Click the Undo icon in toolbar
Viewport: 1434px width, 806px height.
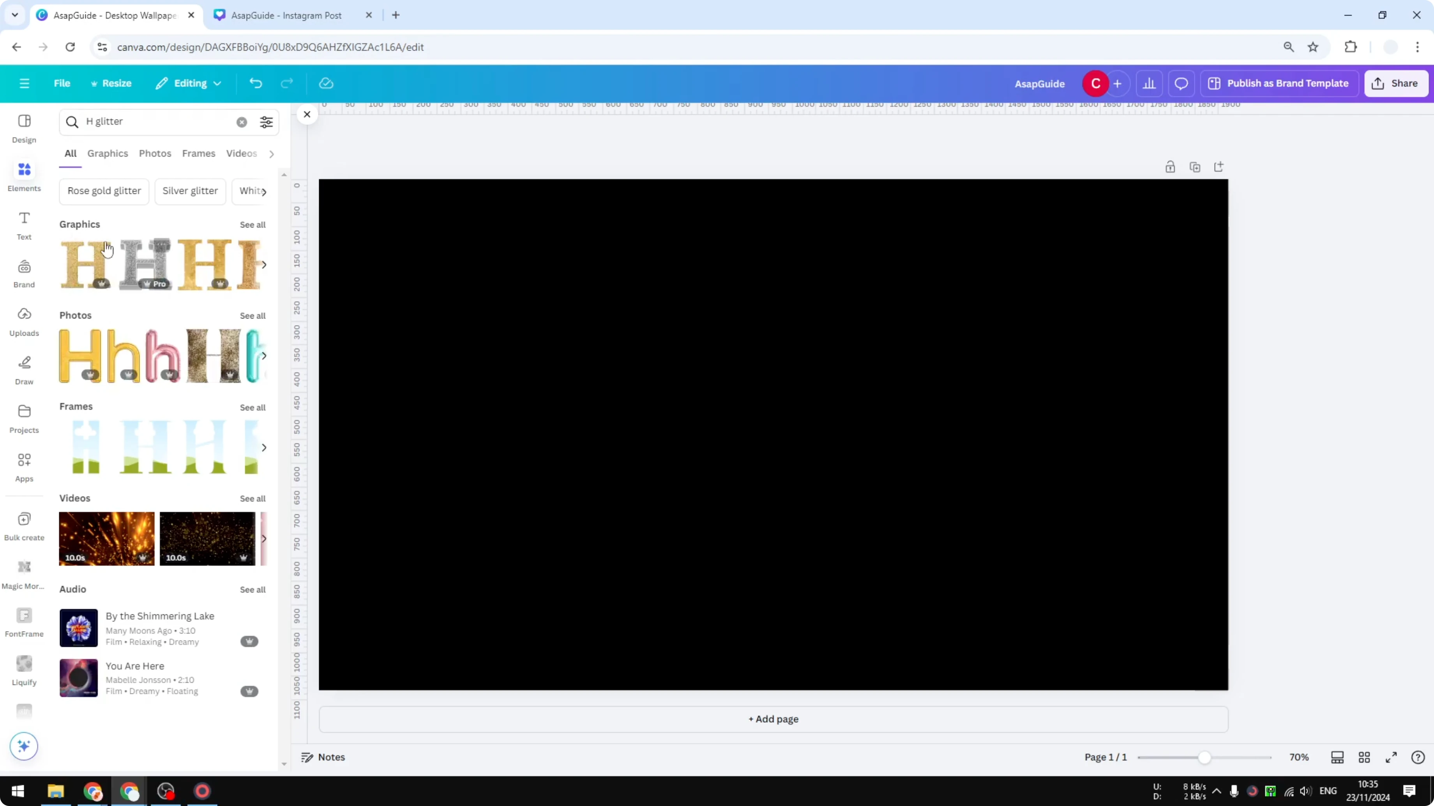tap(256, 83)
